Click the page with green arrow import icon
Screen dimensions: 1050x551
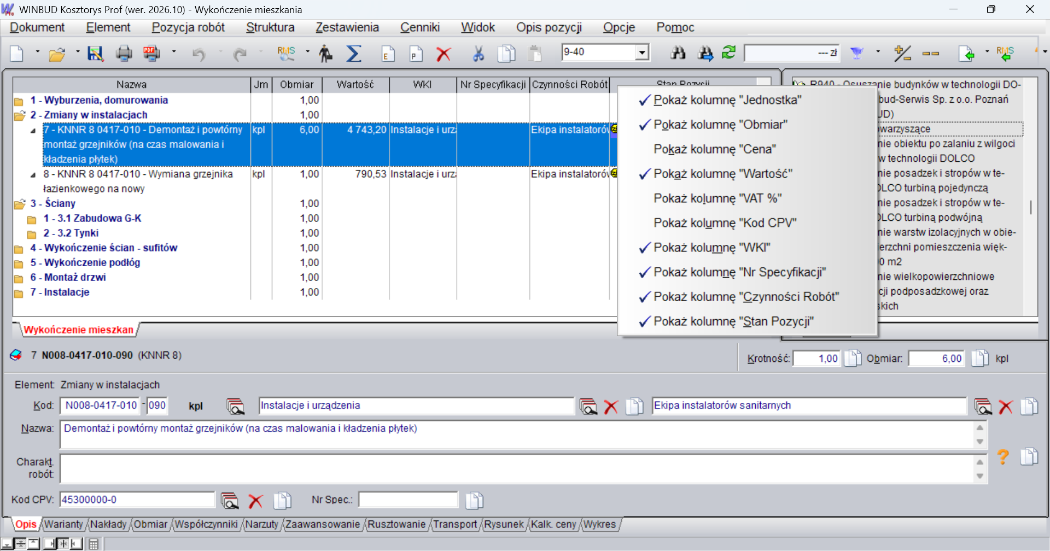967,53
